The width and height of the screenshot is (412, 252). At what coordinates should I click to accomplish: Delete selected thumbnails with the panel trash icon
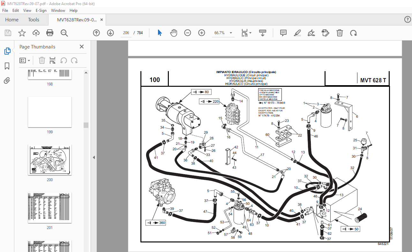point(42,60)
